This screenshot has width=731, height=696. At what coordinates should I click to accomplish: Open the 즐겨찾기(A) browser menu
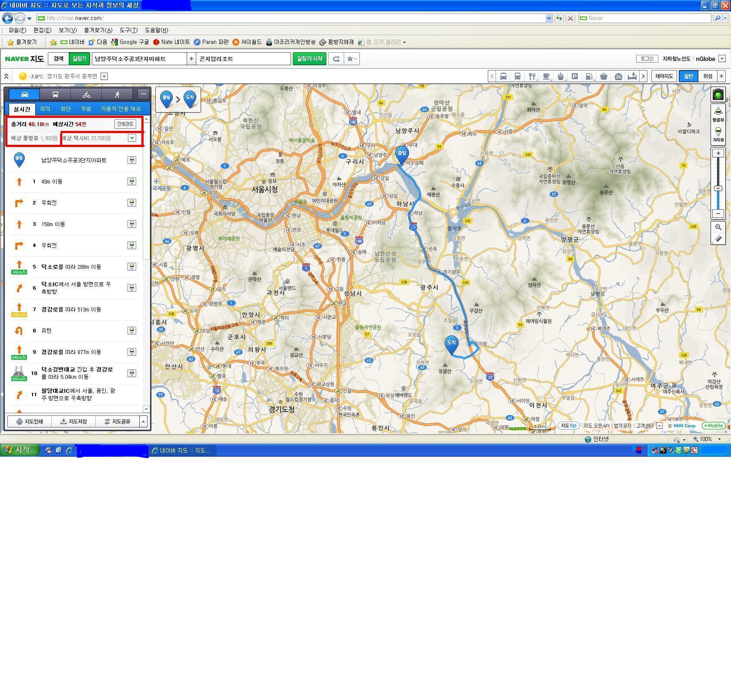98,30
